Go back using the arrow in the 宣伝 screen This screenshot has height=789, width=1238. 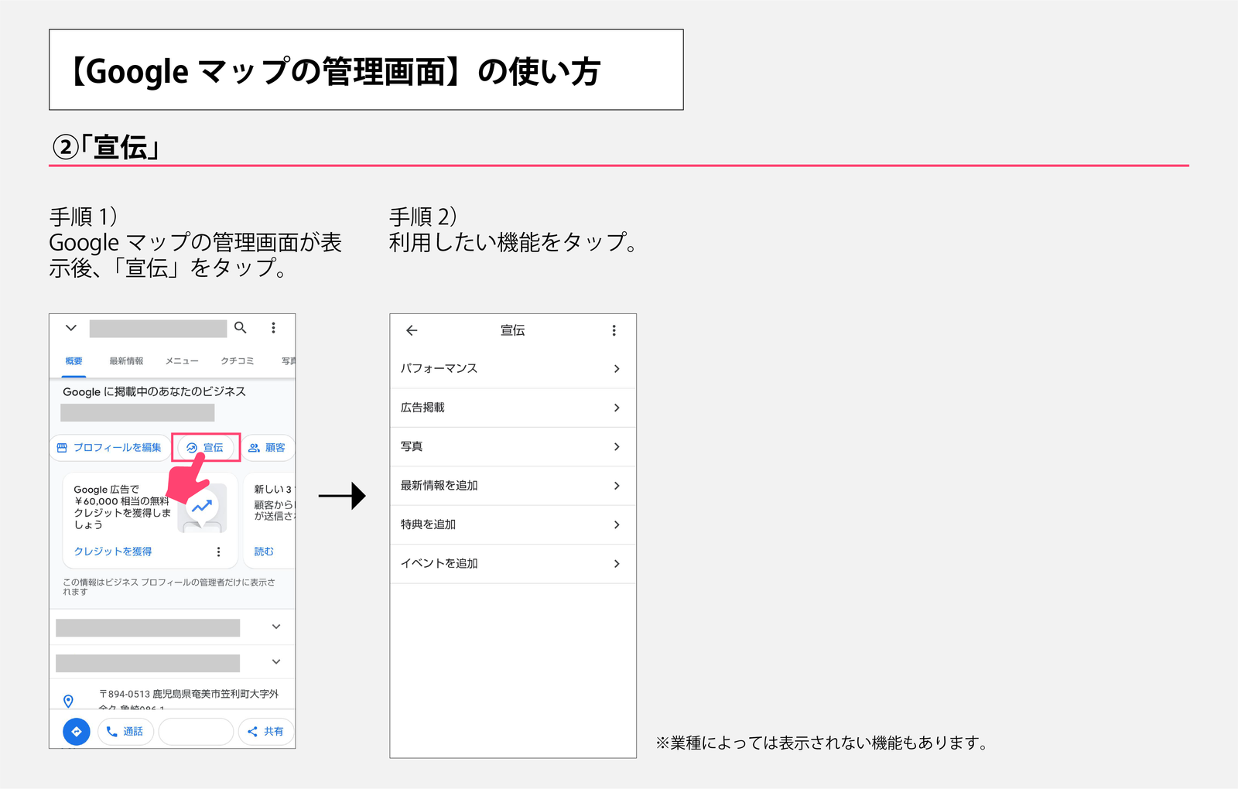412,330
